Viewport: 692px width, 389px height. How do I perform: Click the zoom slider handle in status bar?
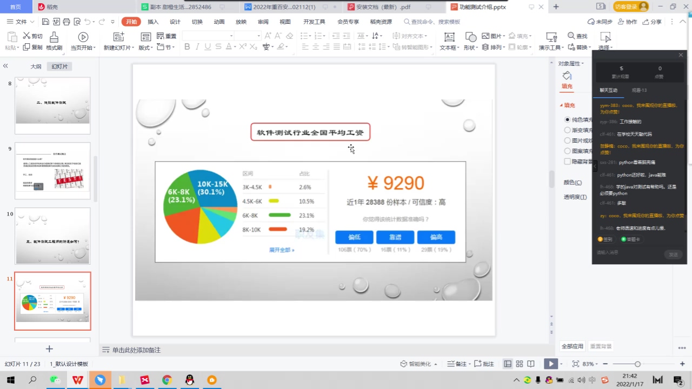coord(637,364)
